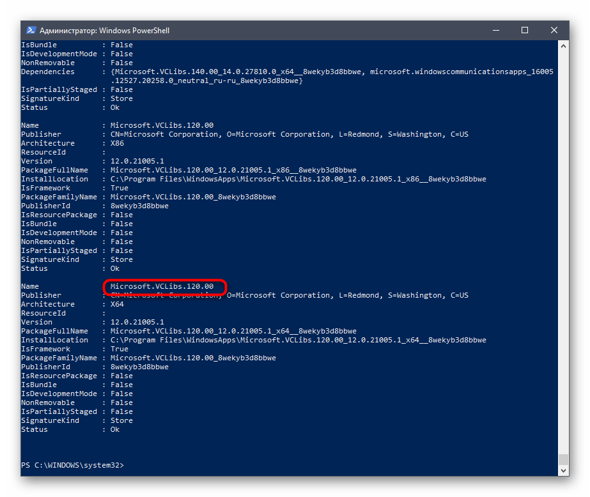The image size is (590, 497).
Task: Close the Windows PowerShell window
Action: coord(554,30)
